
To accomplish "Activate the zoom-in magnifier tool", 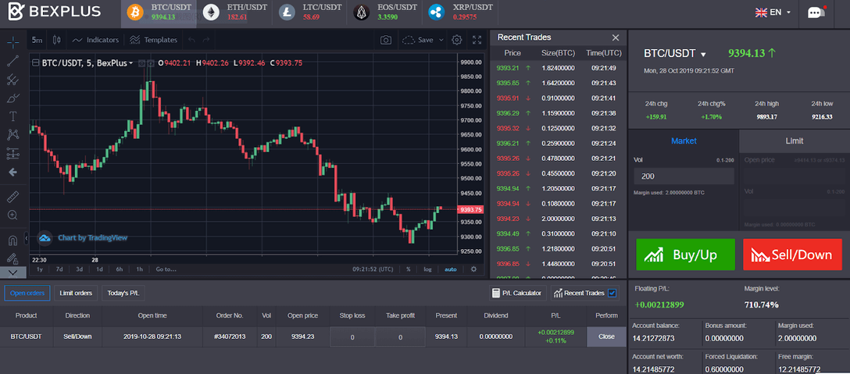I will (13, 215).
